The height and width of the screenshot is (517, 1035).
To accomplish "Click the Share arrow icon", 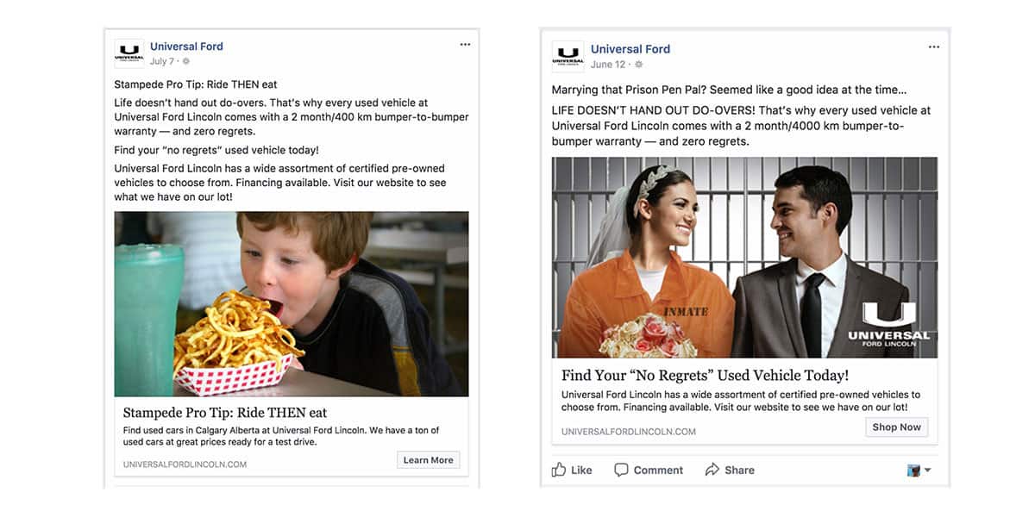I will tap(712, 470).
